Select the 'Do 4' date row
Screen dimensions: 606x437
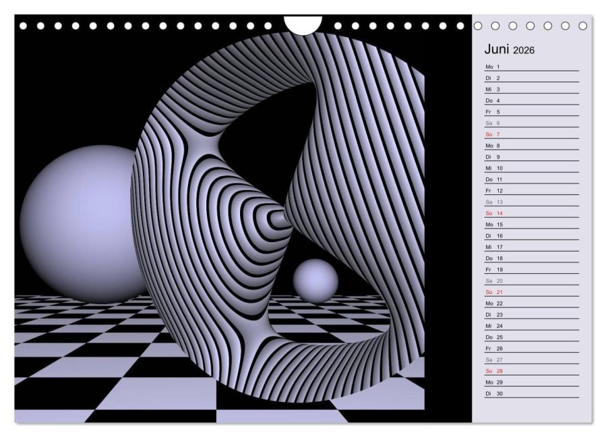[532, 100]
